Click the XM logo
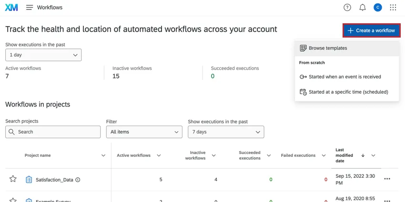This screenshot has height=202, width=405. (x=11, y=8)
